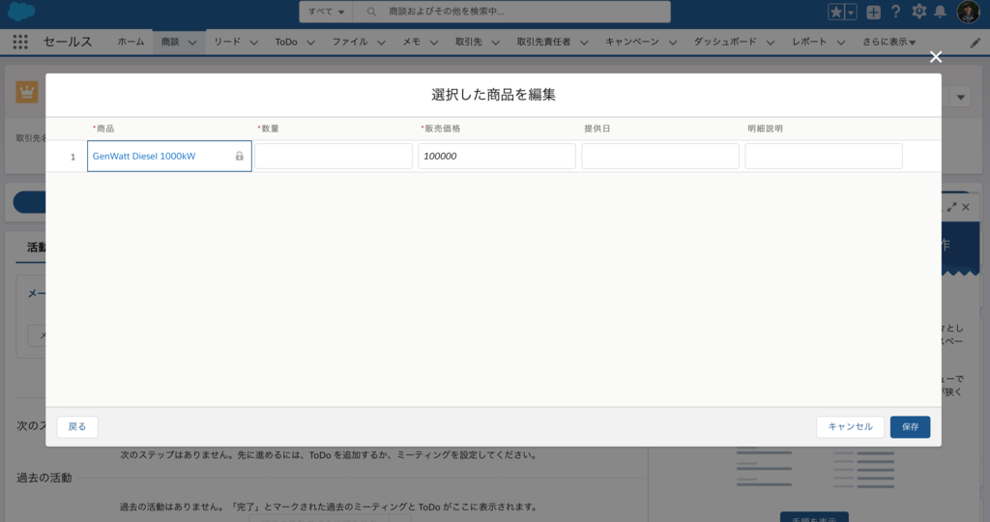The image size is (990, 522).
Task: Open the メモ tab
Action: click(412, 42)
